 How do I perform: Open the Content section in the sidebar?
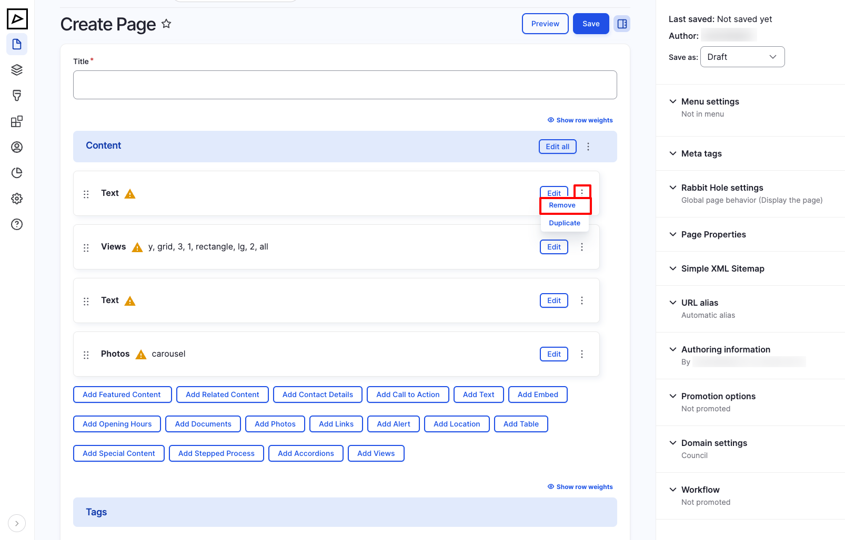tap(17, 44)
